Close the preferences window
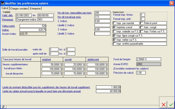175x109 pixels. click(172, 3)
